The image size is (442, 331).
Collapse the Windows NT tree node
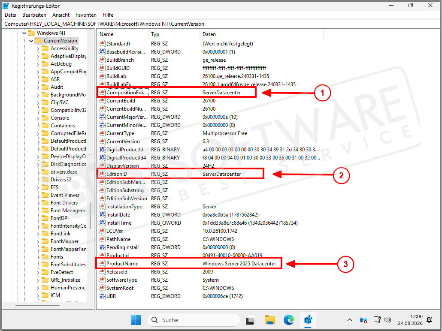click(x=24, y=33)
